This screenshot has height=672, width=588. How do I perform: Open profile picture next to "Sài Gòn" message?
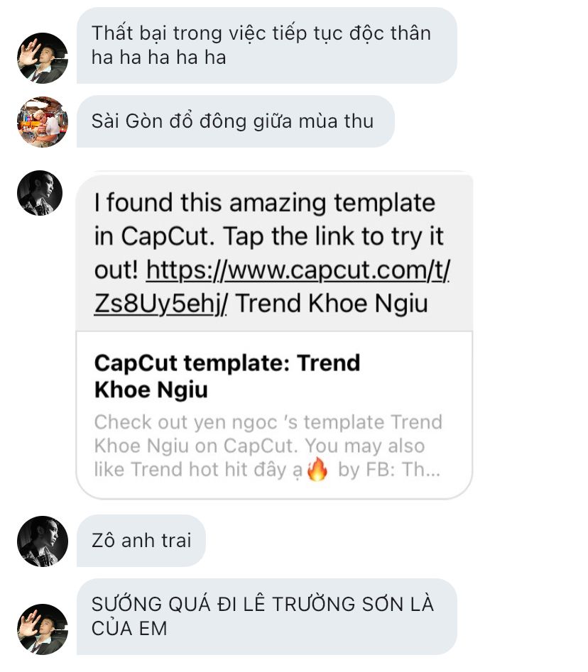coord(42,122)
